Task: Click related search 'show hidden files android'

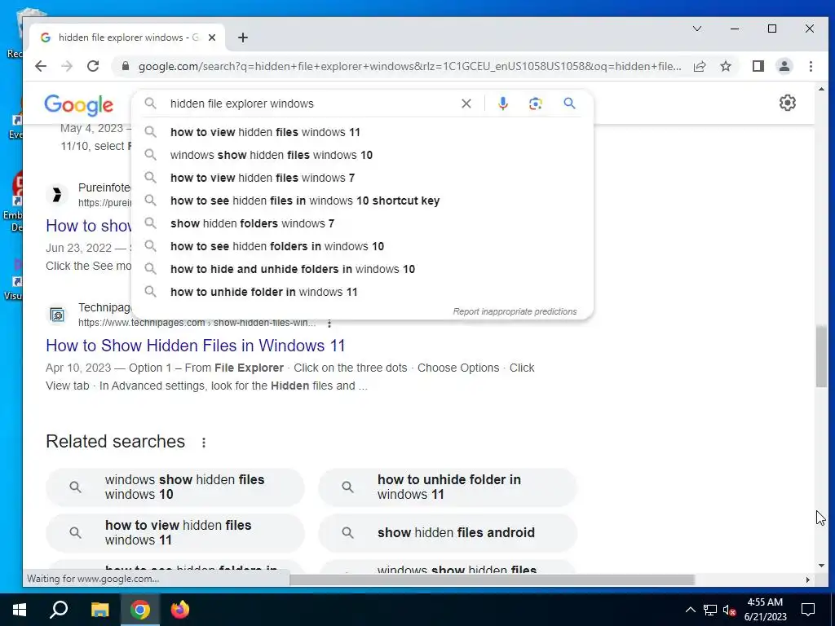Action: [x=448, y=533]
